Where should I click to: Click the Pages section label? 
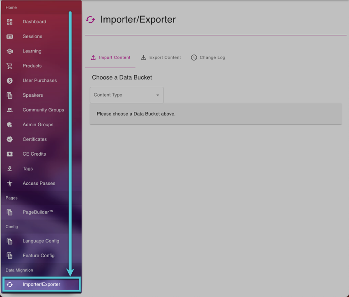(11, 198)
